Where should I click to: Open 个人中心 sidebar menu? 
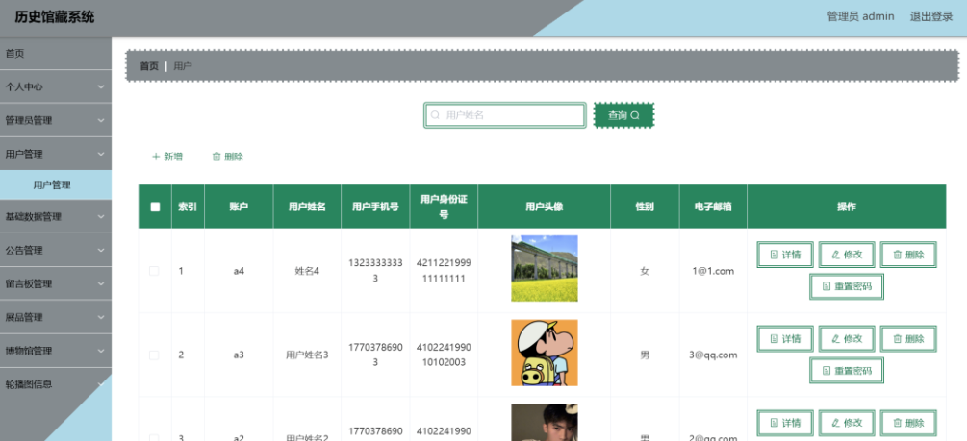[x=56, y=86]
